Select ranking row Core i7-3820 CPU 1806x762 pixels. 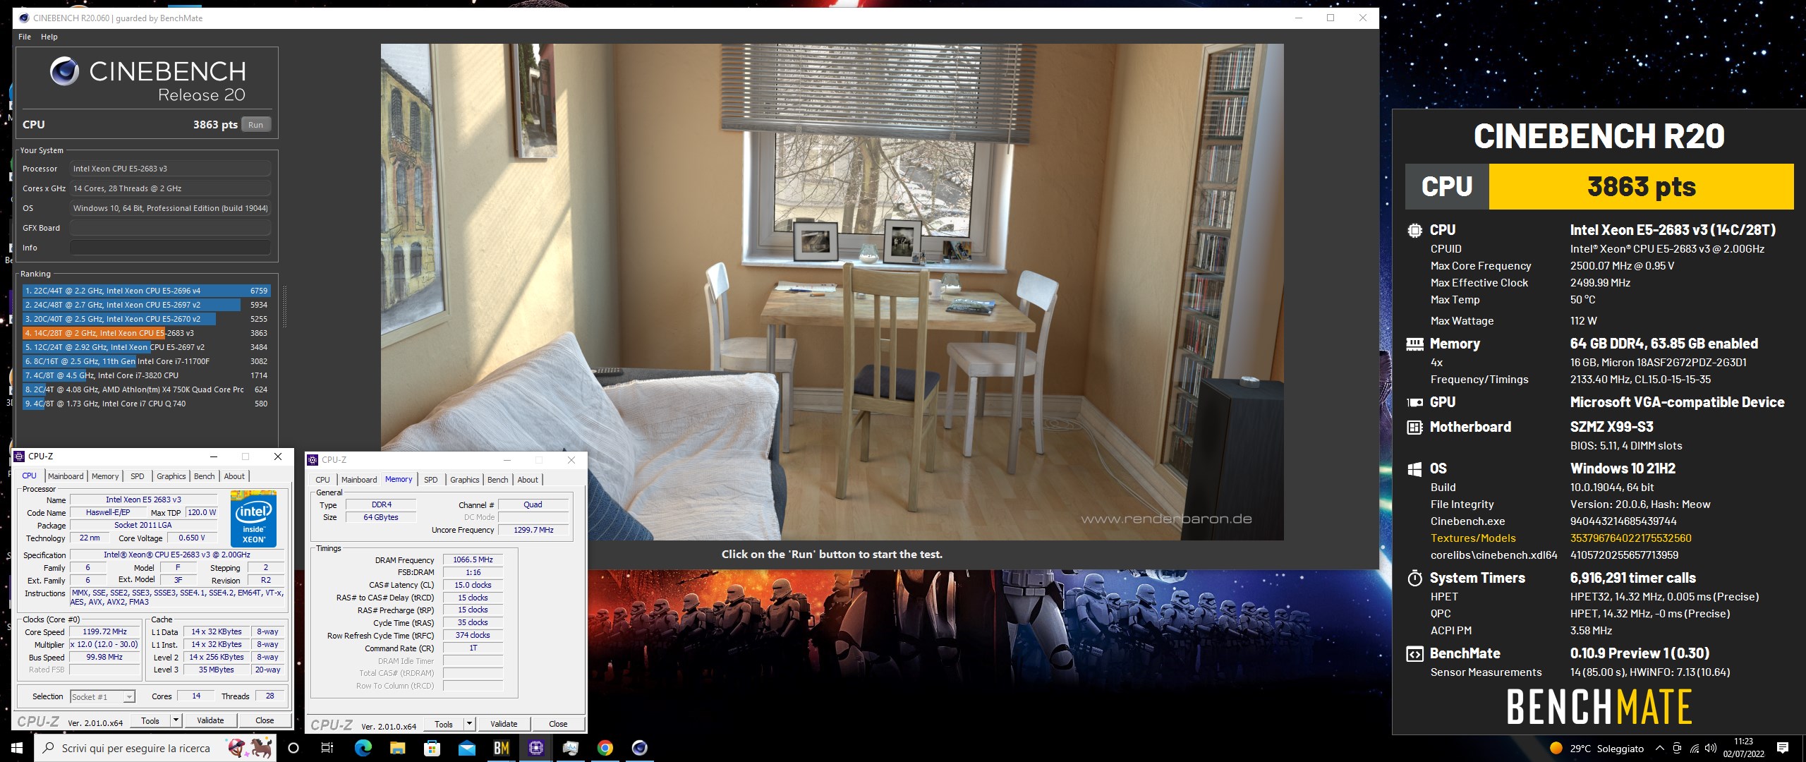click(146, 375)
